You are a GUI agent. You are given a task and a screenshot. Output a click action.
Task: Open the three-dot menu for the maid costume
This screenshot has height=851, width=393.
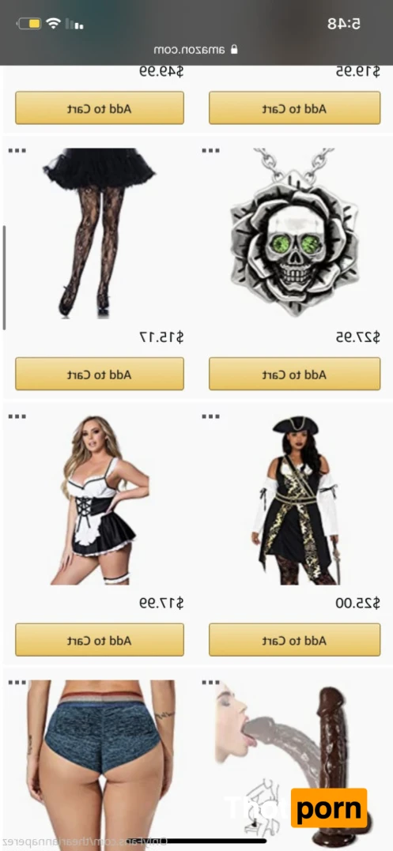pyautogui.click(x=17, y=417)
